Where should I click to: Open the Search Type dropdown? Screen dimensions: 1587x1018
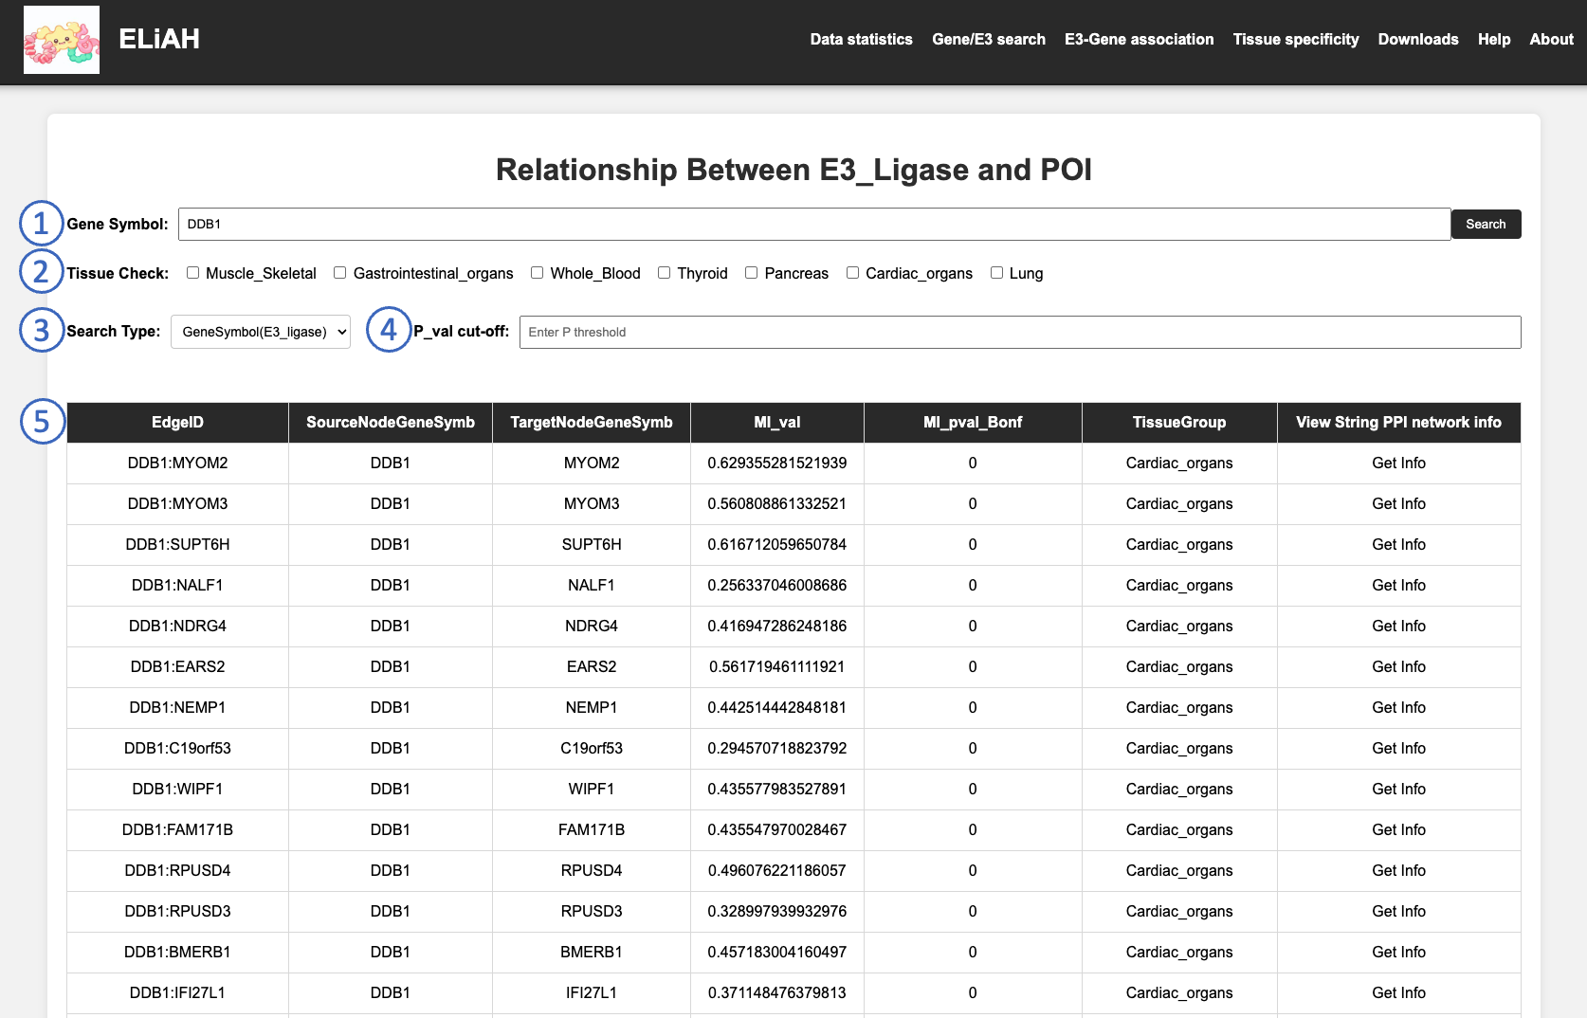coord(261,332)
